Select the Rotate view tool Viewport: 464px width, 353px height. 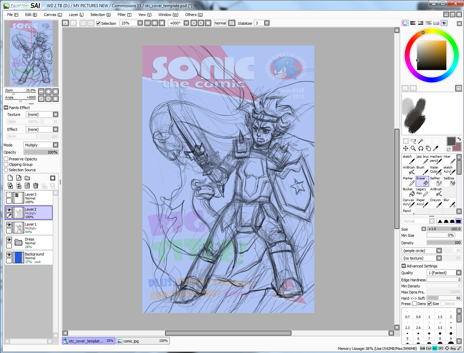(x=421, y=148)
